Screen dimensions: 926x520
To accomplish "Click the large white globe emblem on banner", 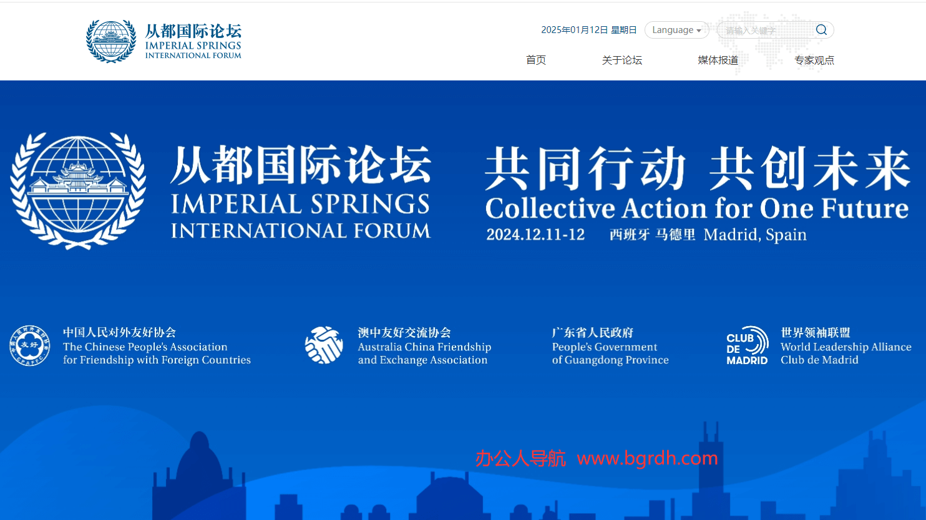I will (x=78, y=191).
